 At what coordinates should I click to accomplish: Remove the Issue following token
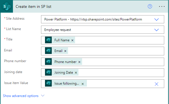coord(83,84)
